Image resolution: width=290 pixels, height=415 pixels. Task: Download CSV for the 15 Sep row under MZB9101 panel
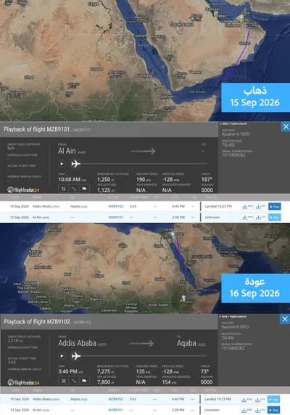point(261,217)
